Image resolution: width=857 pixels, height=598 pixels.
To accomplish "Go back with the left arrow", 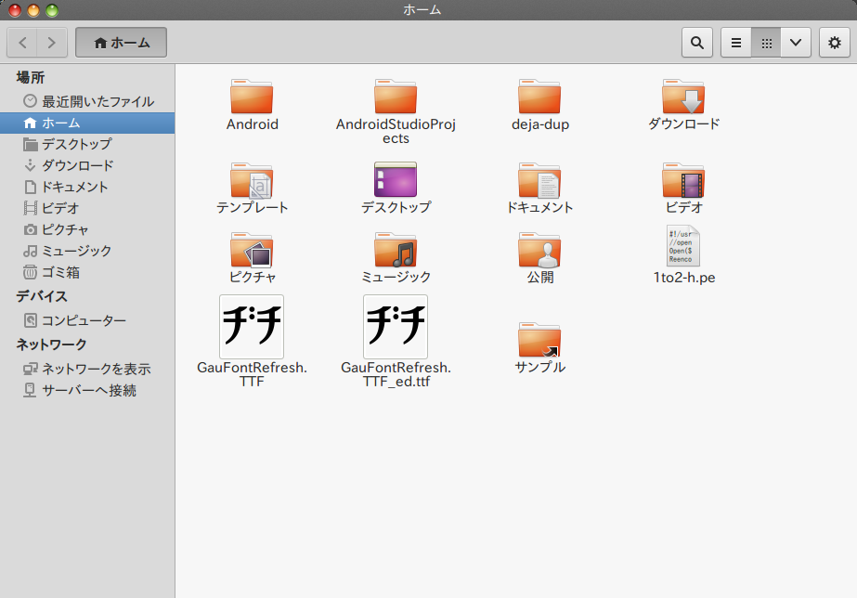I will pos(22,43).
